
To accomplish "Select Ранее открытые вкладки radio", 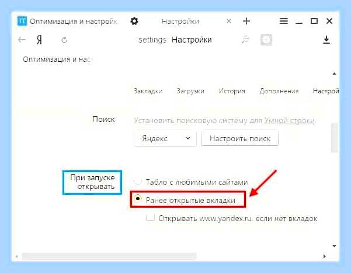I will 137,198.
